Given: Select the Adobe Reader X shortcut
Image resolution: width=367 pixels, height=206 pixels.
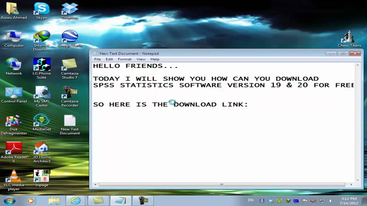Looking at the screenshot, I should pyautogui.click(x=14, y=152).
